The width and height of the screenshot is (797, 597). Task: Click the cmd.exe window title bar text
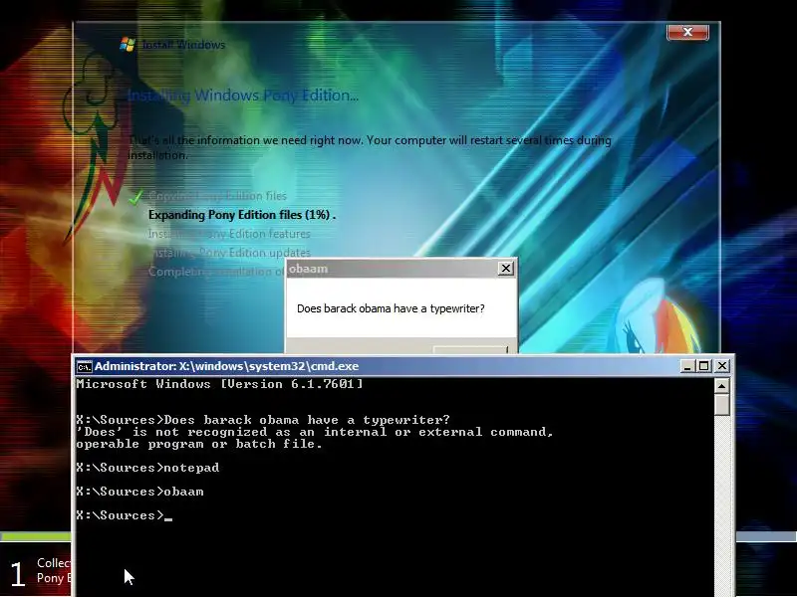click(227, 366)
